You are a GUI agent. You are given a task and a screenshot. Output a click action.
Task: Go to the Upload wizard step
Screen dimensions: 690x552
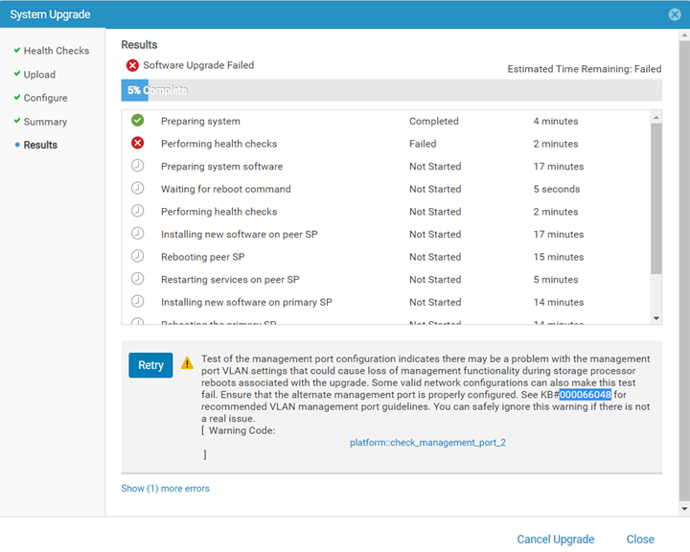tap(39, 75)
